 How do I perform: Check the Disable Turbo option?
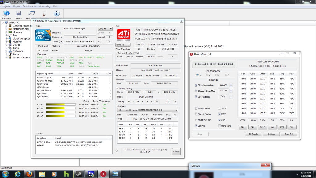pyautogui.click(x=196, y=114)
